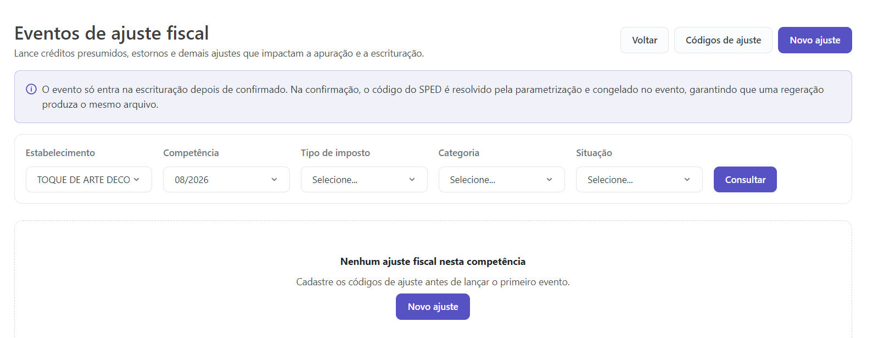Click the chevron arrow in the Situação select
Viewport: 873px width, 338px height.
pos(687,180)
